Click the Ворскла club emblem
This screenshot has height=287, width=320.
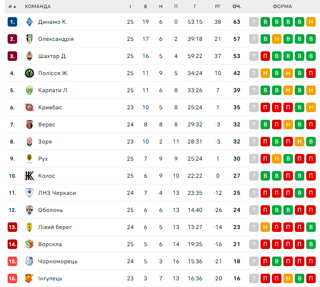[x=29, y=244]
